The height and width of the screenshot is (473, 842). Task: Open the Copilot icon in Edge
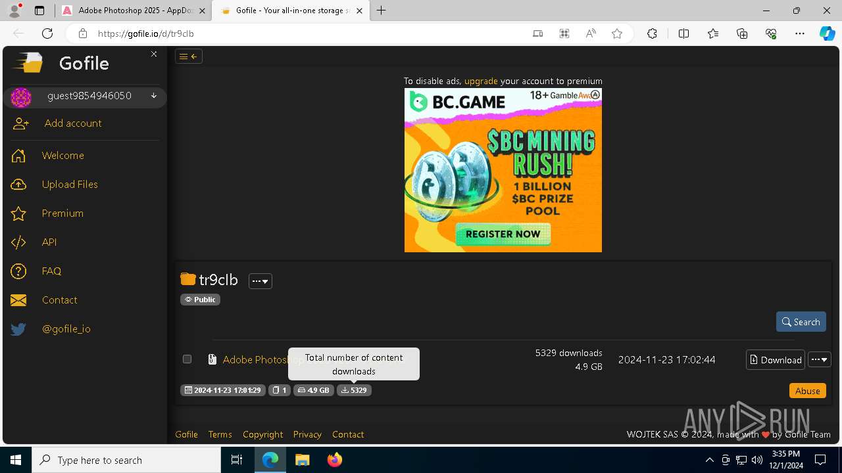click(x=827, y=34)
